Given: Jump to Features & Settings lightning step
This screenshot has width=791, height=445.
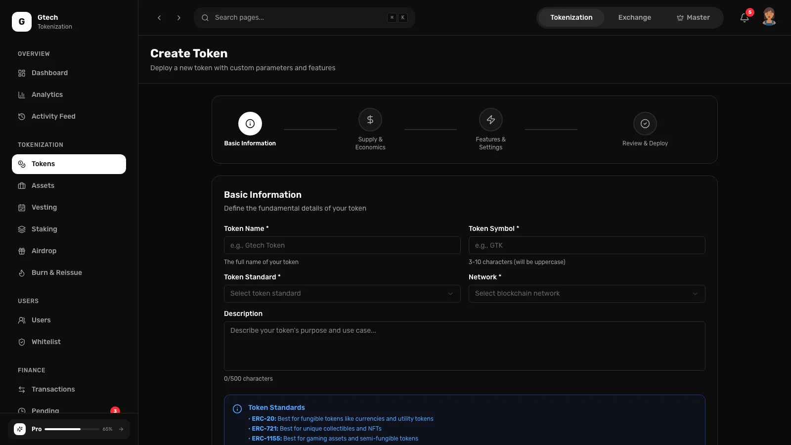Looking at the screenshot, I should coord(491,120).
